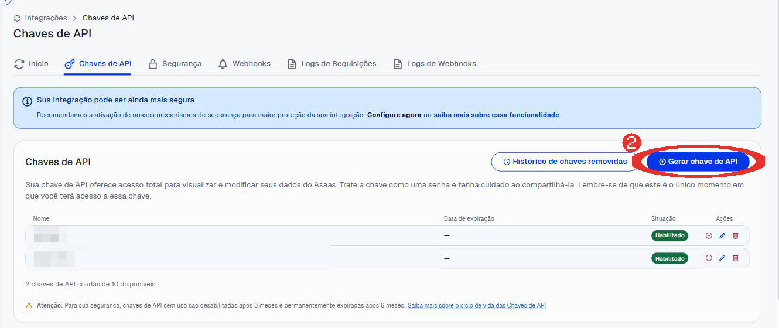Click the Chaves de API card heading
Viewport: 779px width, 328px height.
point(58,162)
